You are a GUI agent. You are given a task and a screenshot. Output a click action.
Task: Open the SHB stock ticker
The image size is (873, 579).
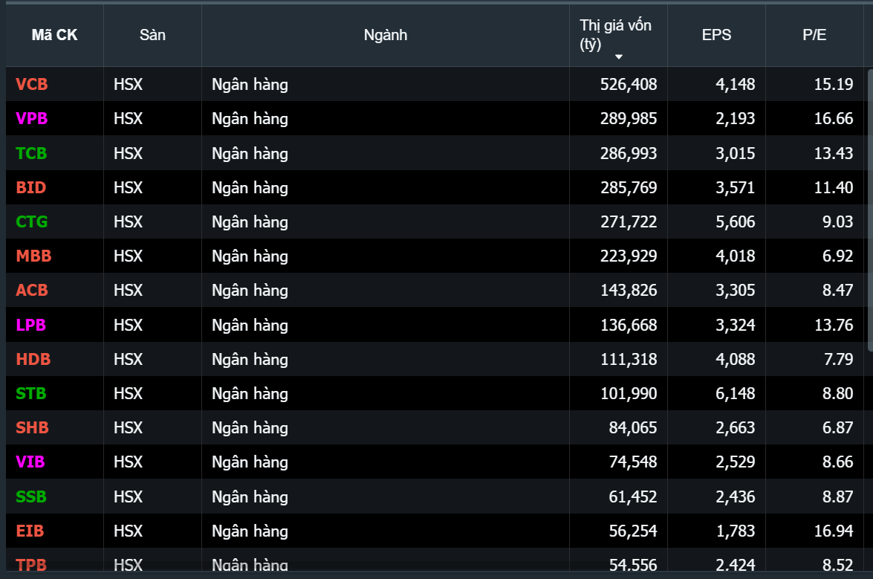click(x=32, y=427)
